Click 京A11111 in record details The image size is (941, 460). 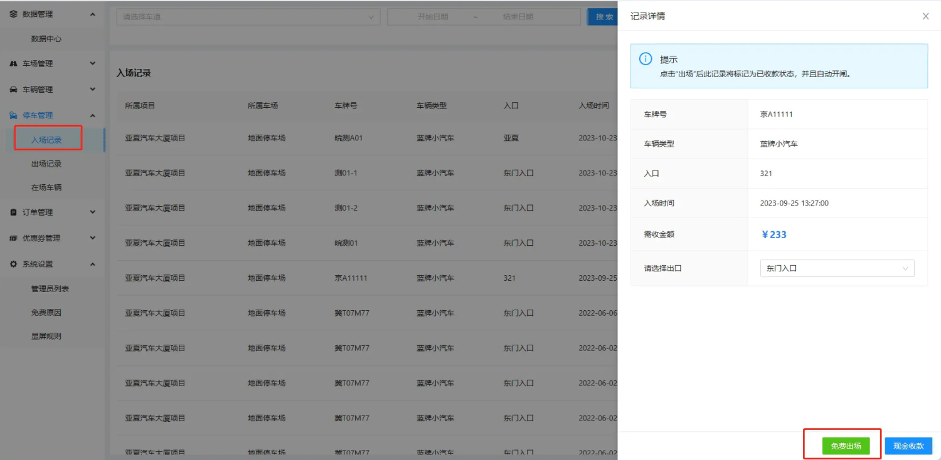[776, 115]
